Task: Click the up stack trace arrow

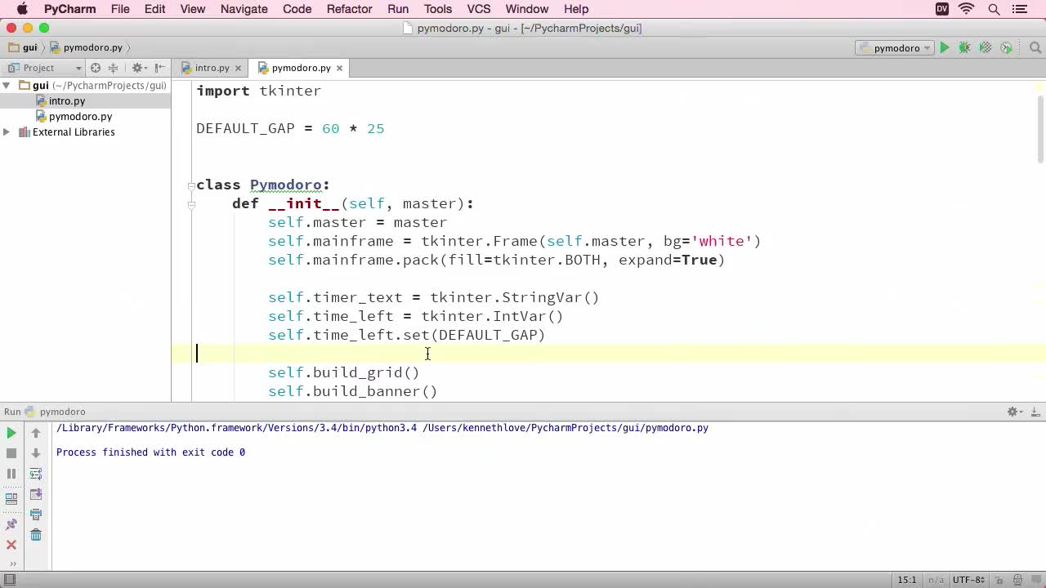Action: tap(36, 433)
